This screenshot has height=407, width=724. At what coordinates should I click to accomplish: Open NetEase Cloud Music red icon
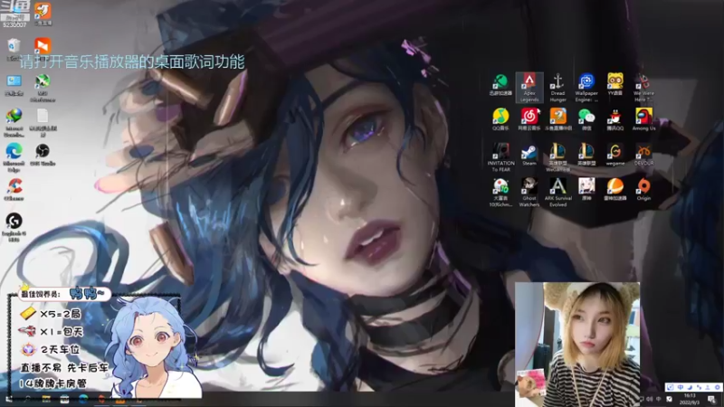(529, 119)
